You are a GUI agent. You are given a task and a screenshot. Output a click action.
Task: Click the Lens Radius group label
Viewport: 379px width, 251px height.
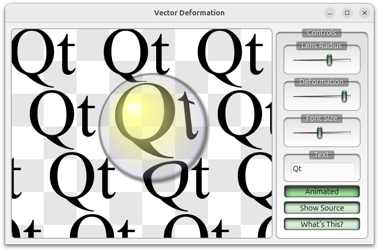point(322,46)
